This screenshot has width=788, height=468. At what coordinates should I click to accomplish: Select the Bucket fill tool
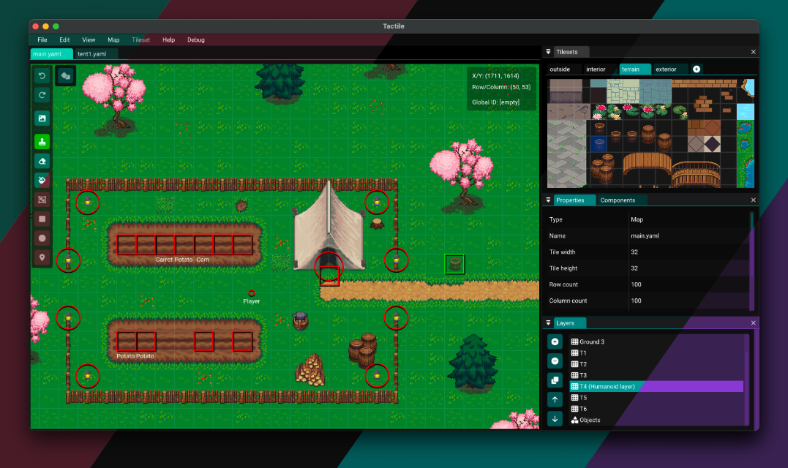[42, 180]
